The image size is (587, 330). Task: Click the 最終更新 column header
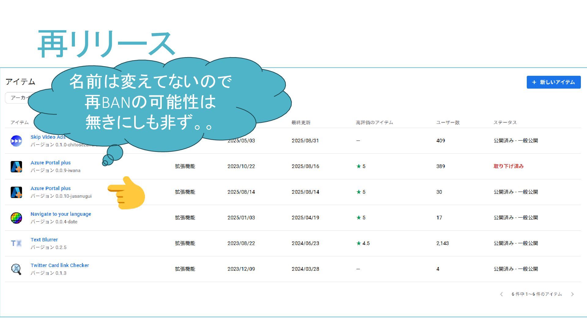tap(301, 123)
